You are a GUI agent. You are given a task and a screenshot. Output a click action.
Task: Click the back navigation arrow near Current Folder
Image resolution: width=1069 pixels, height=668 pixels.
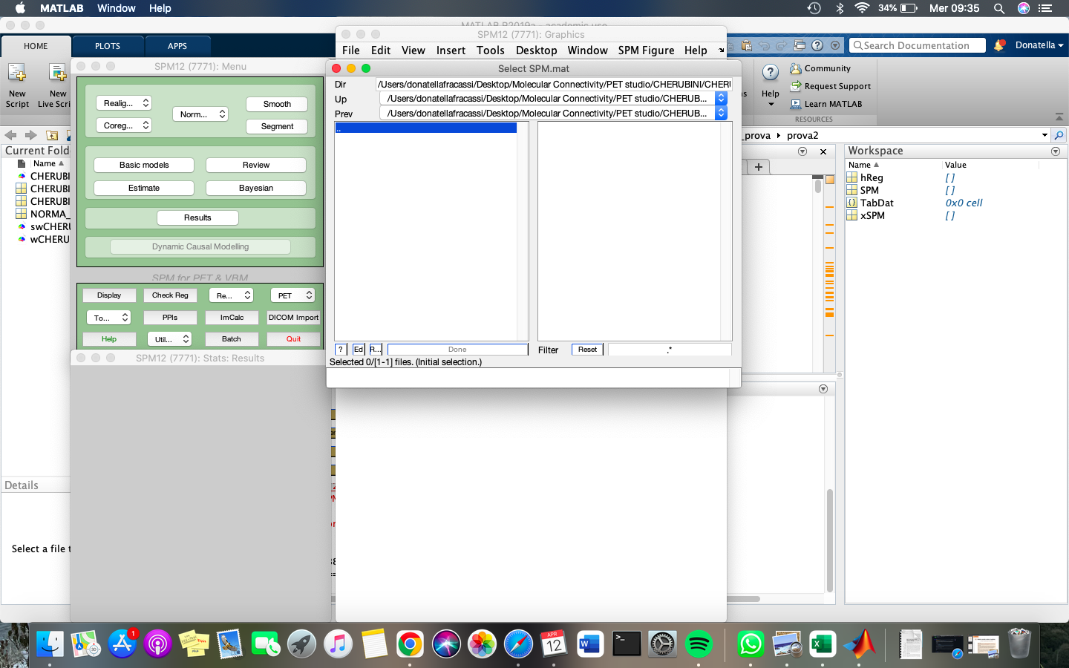point(10,135)
